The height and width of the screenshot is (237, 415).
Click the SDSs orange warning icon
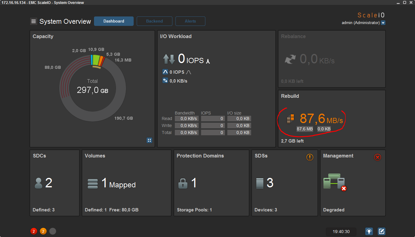coord(310,157)
